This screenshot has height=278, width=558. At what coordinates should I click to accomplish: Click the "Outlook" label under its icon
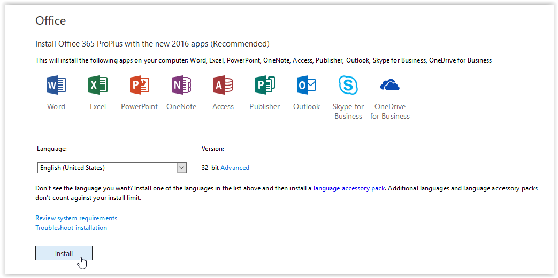pyautogui.click(x=307, y=106)
